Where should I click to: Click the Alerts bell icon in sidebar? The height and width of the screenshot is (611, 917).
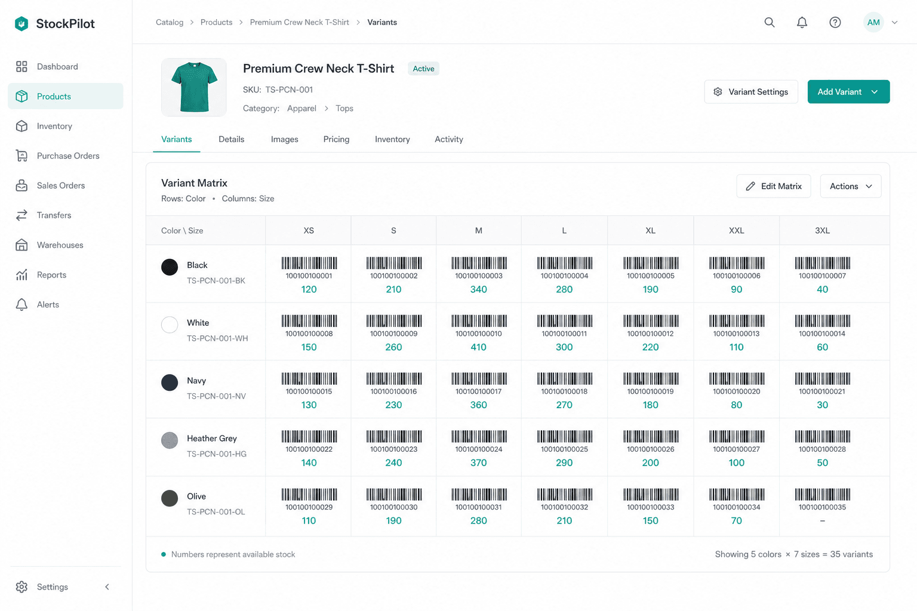(x=21, y=305)
